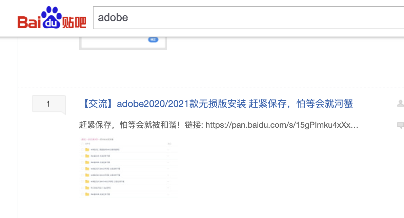
Task: Click the author user icon
Action: (400, 103)
